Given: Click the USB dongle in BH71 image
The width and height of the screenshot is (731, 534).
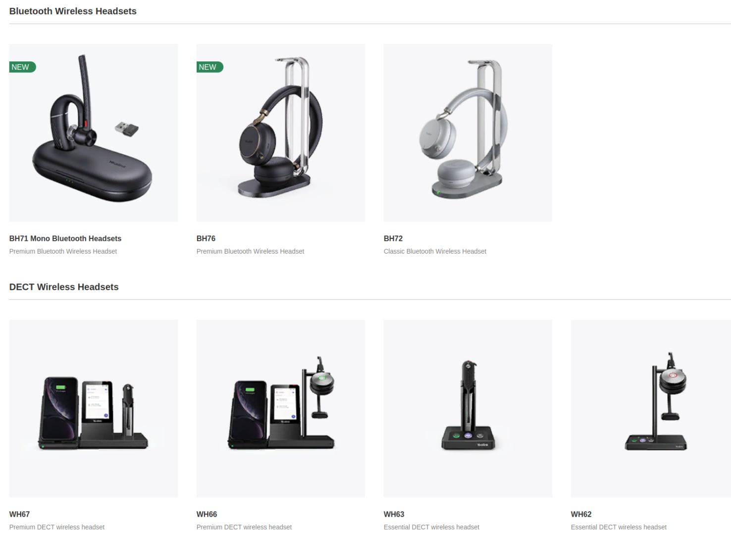Looking at the screenshot, I should 127,129.
